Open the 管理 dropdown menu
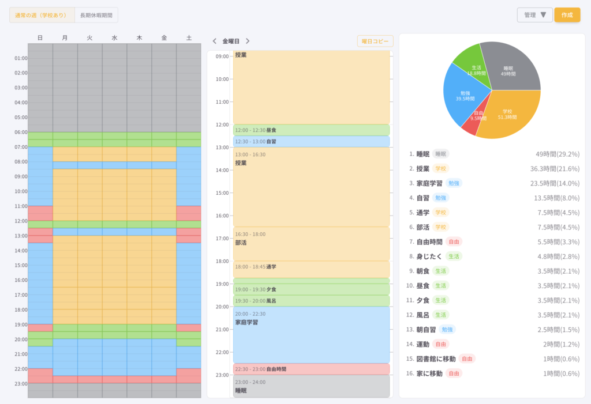 tap(534, 15)
